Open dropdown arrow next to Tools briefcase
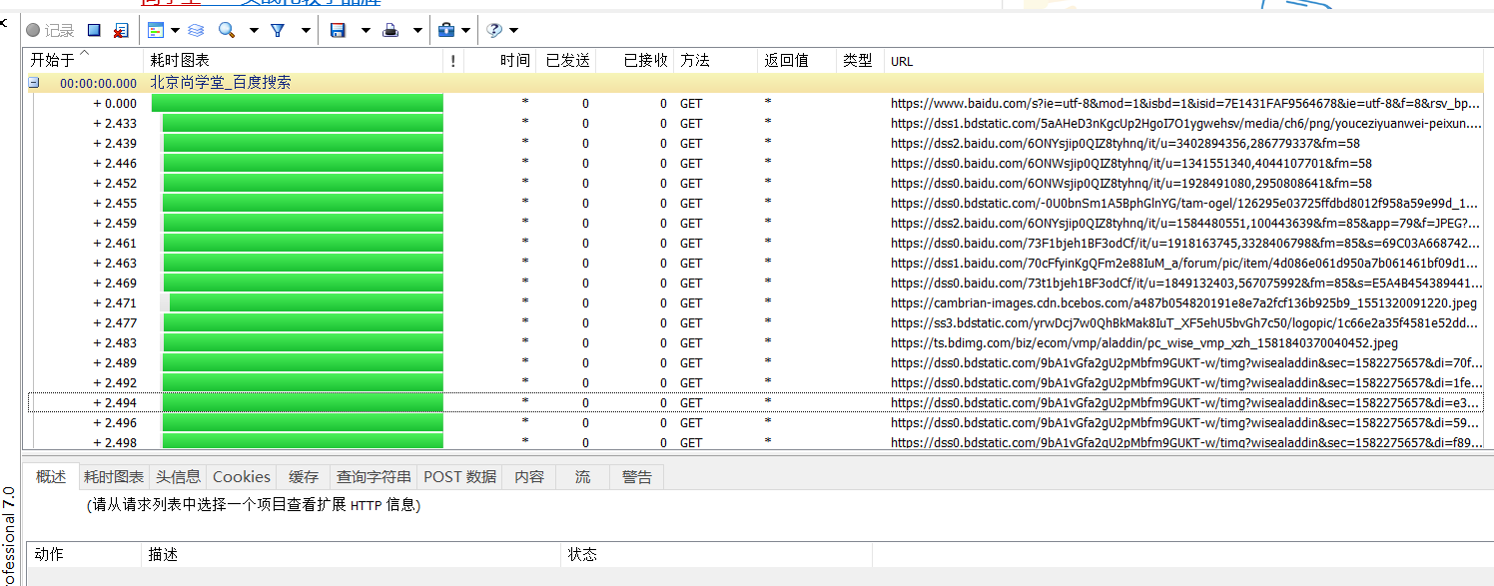 [465, 31]
